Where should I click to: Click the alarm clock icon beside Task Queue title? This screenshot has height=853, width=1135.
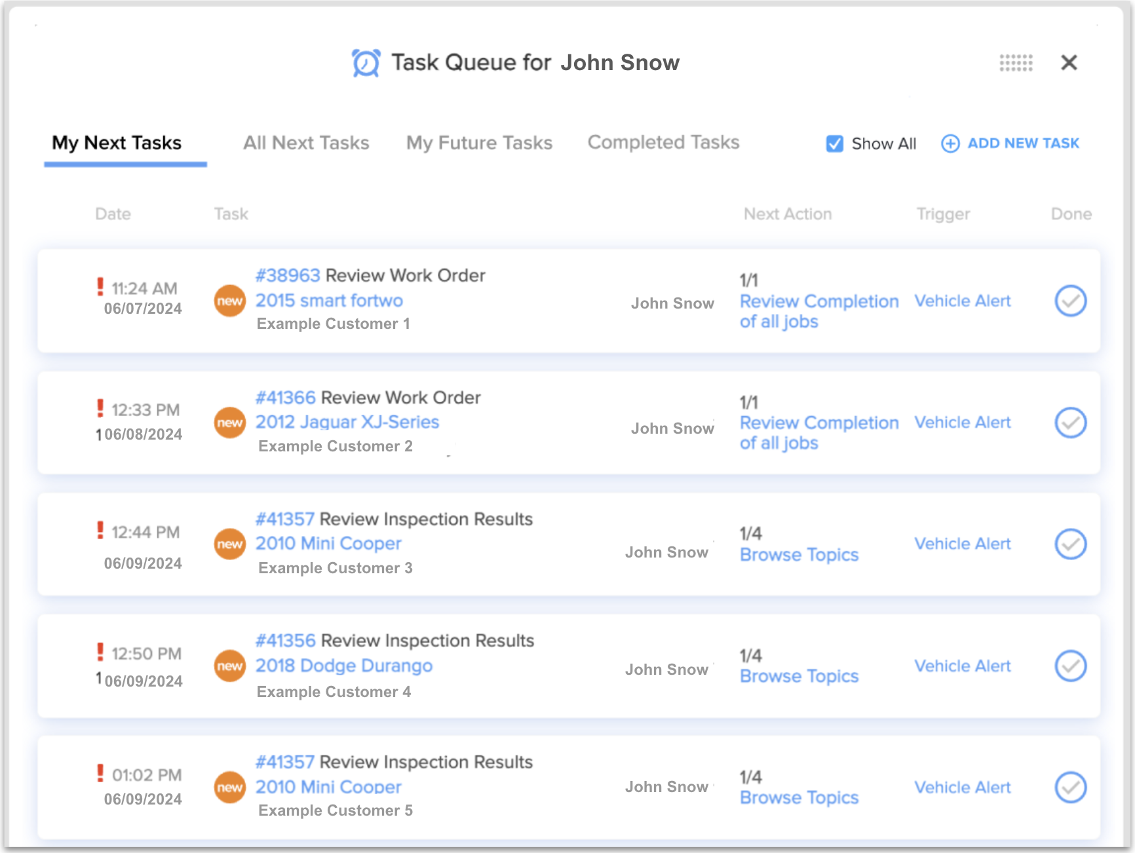pyautogui.click(x=366, y=63)
